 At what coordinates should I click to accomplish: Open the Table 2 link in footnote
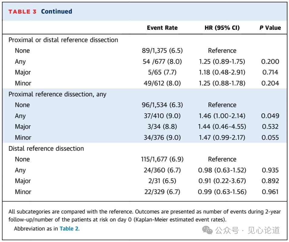tap(69, 229)
